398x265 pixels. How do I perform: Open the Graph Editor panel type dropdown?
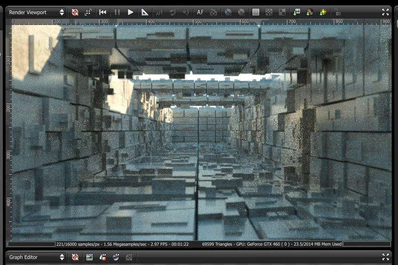(x=36, y=257)
